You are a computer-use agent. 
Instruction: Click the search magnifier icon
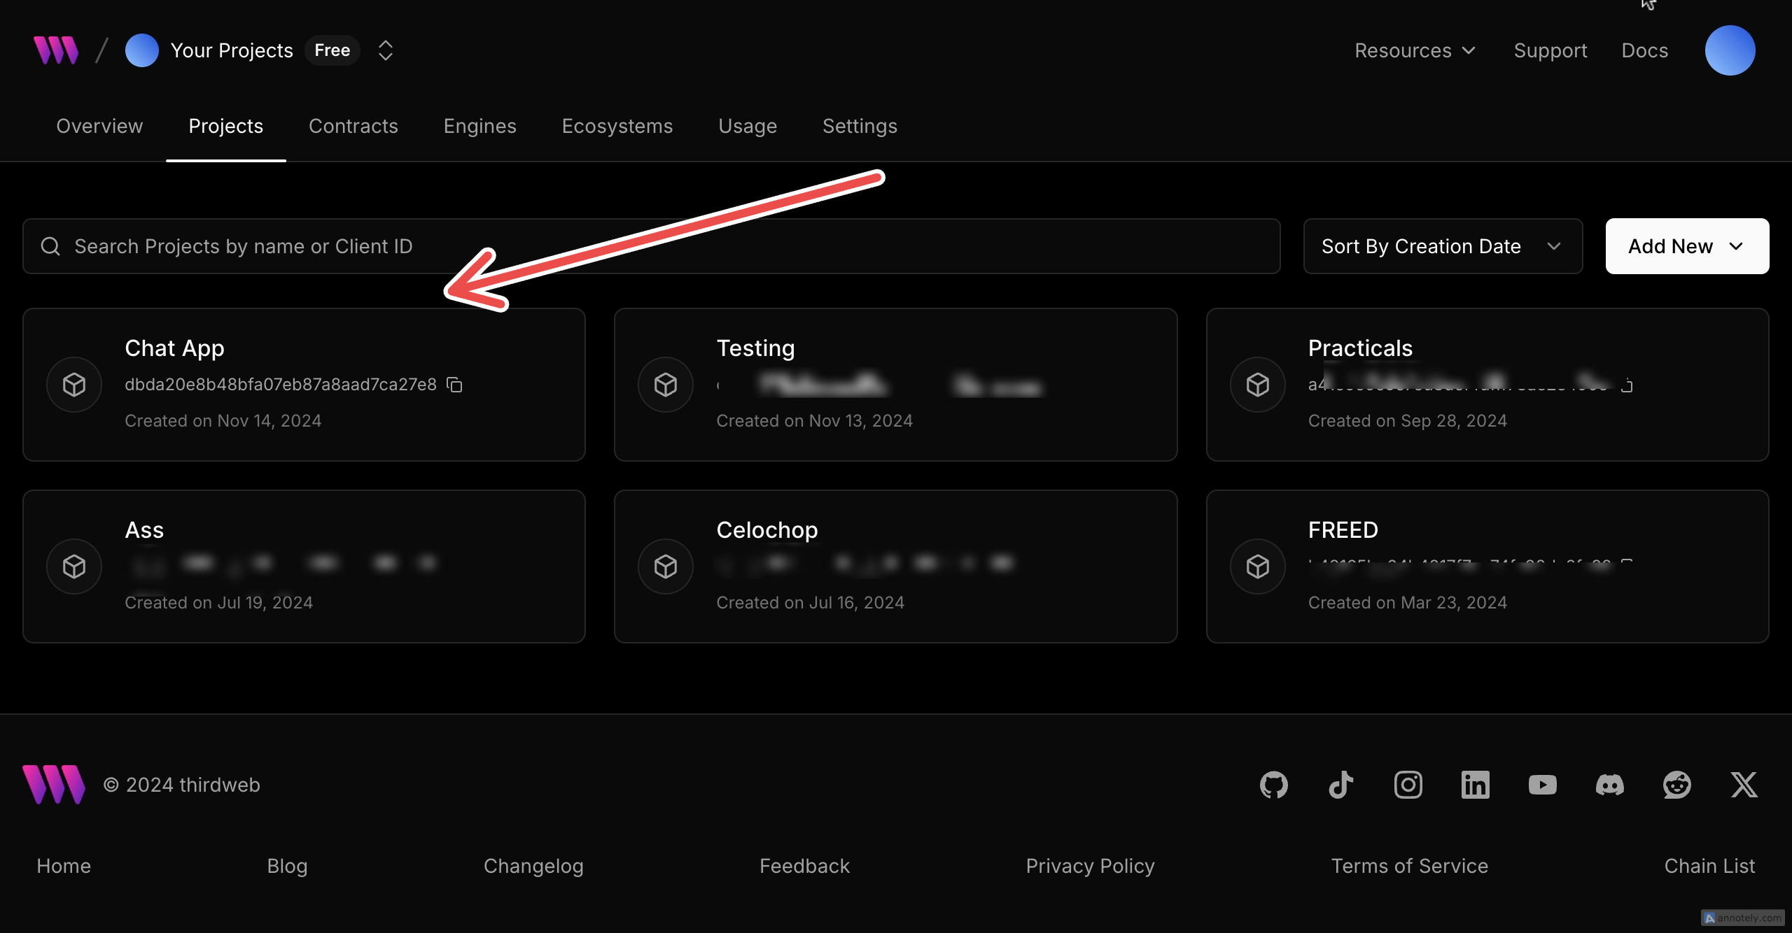50,246
